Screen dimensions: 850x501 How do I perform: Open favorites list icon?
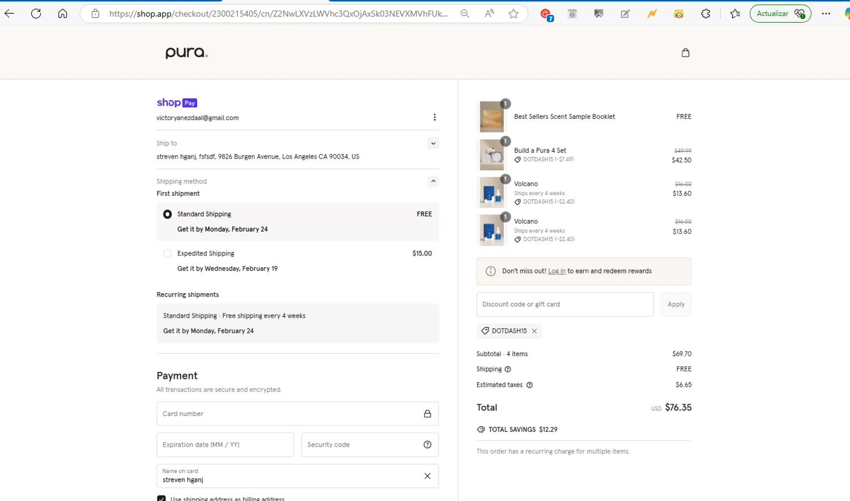click(x=735, y=14)
